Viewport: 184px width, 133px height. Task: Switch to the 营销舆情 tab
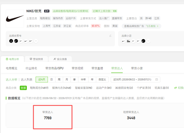tap(36, 59)
